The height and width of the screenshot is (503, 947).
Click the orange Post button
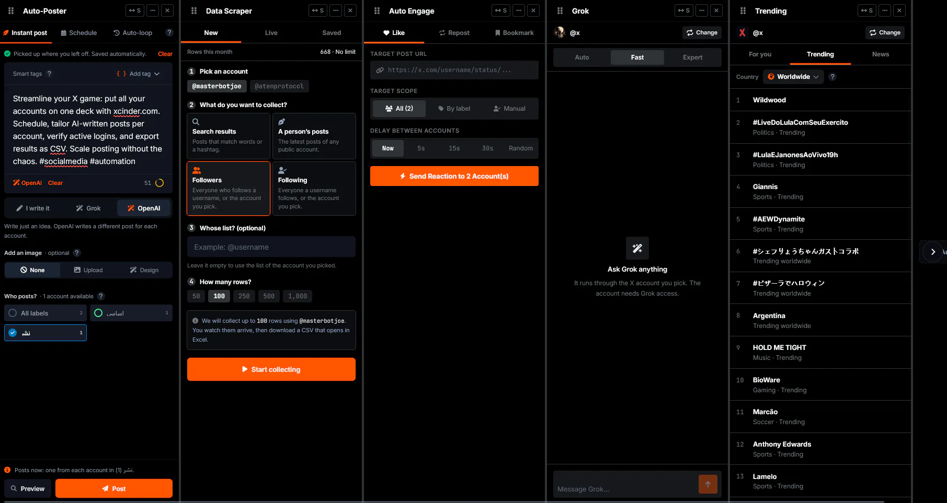pos(114,488)
